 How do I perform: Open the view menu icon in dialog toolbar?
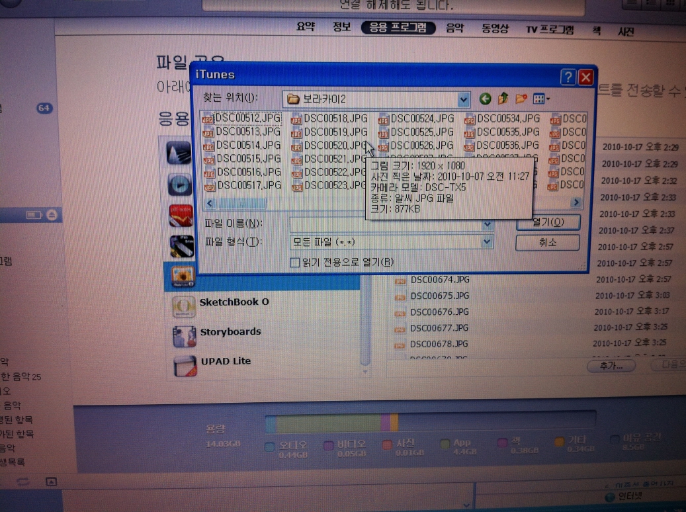540,99
